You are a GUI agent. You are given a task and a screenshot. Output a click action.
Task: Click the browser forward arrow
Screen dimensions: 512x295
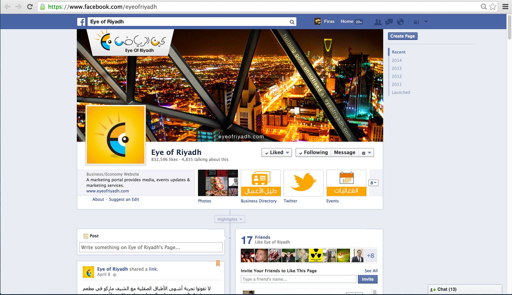coord(18,7)
